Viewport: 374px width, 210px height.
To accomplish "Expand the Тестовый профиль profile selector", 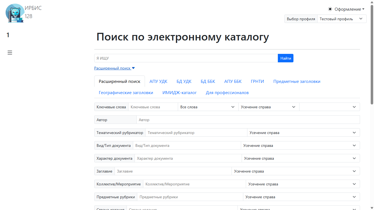I will click(342, 19).
